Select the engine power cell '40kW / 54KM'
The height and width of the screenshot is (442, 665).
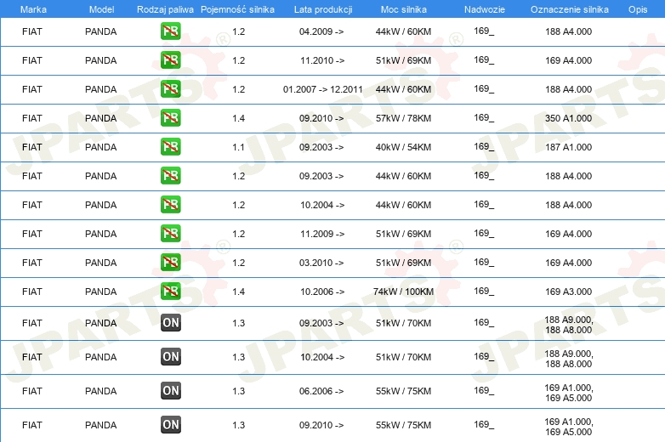(403, 147)
